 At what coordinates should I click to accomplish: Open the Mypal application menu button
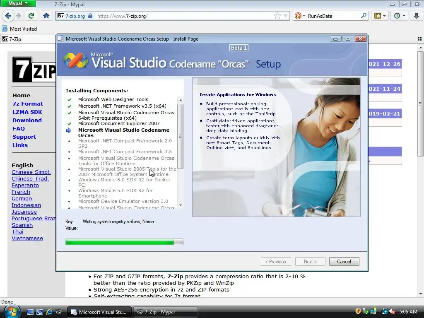(18, 3)
